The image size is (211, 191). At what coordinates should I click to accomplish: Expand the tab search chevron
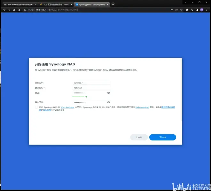186,2
